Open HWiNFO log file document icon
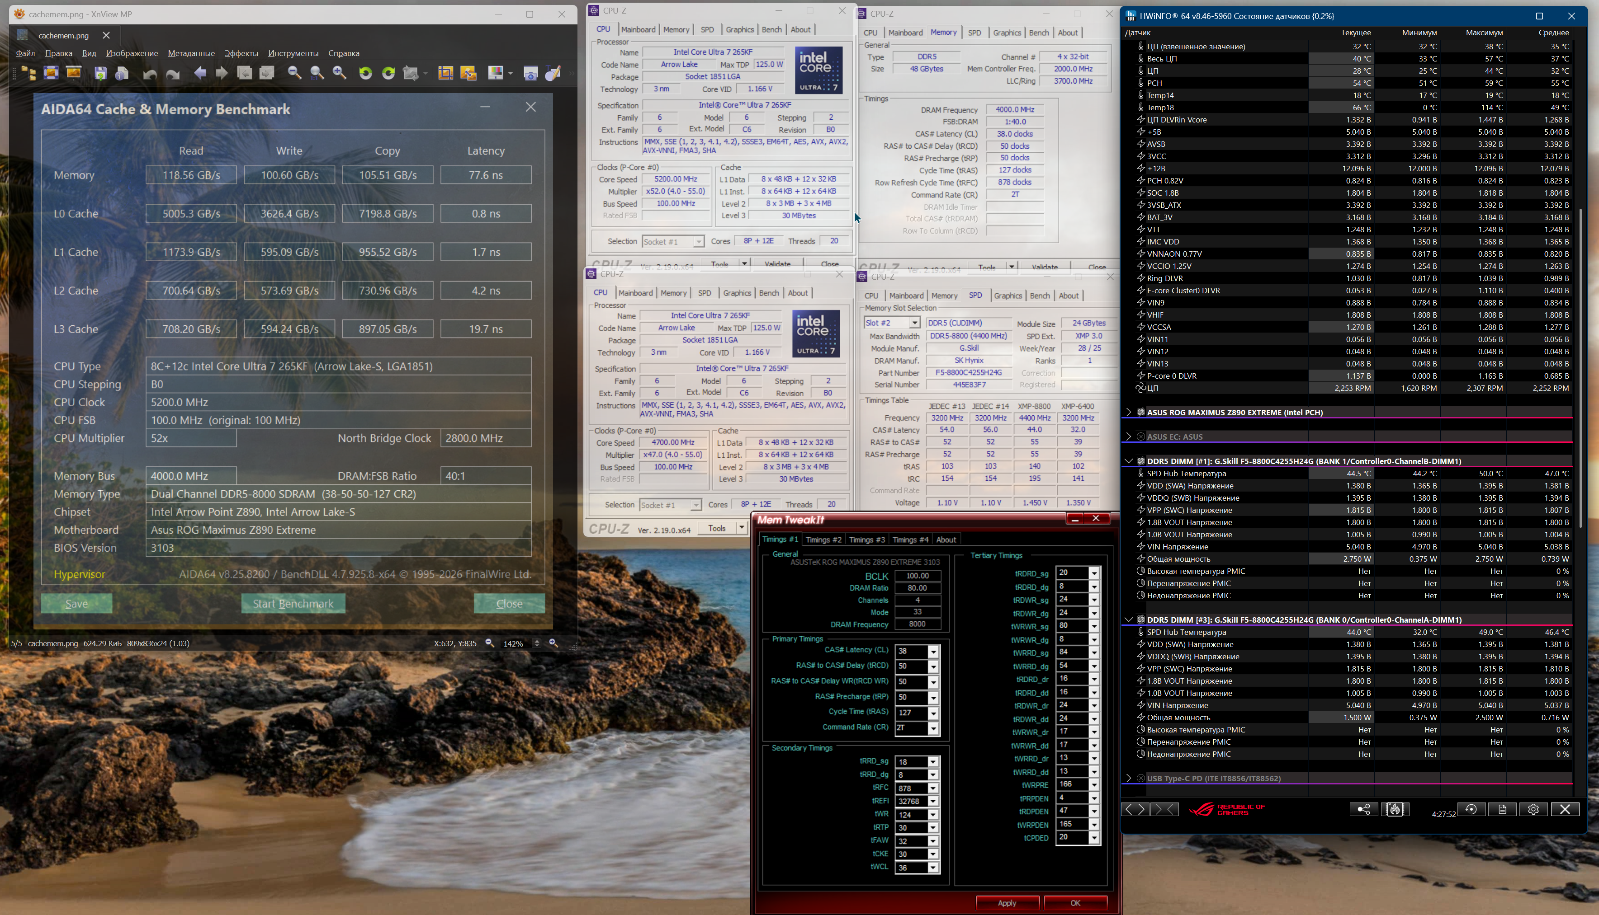Image resolution: width=1599 pixels, height=915 pixels. (x=1502, y=809)
